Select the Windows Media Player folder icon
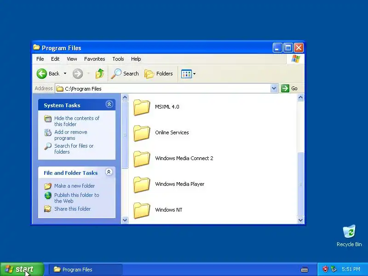 click(142, 185)
